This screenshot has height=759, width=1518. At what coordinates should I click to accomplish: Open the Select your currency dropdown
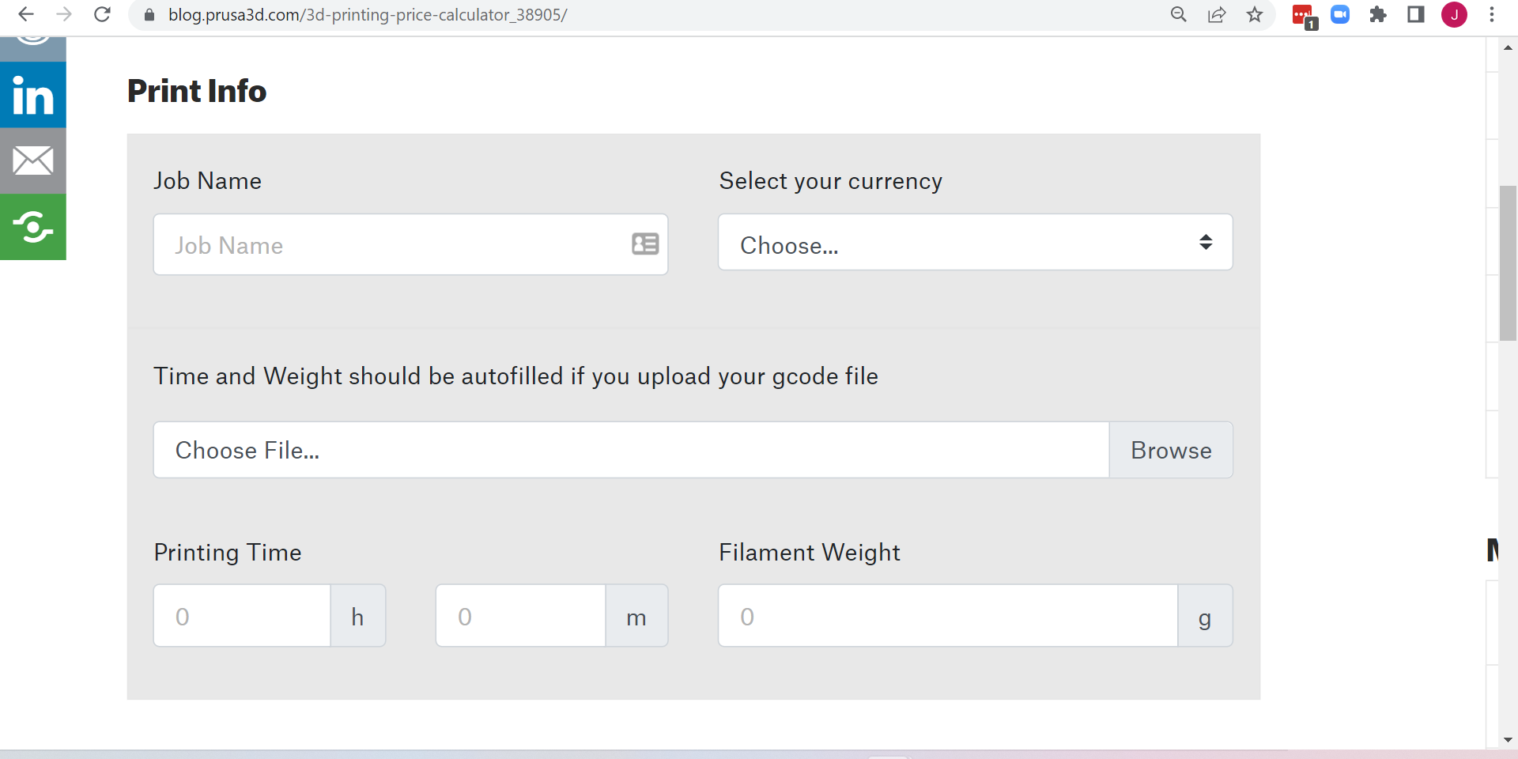975,243
